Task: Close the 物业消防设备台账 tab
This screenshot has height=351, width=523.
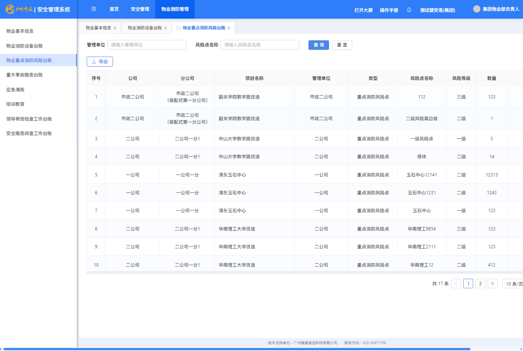Action: click(165, 28)
